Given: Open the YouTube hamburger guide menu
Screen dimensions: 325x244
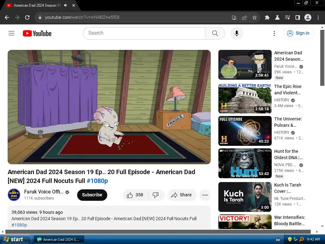Looking at the screenshot, I should coord(11,33).
